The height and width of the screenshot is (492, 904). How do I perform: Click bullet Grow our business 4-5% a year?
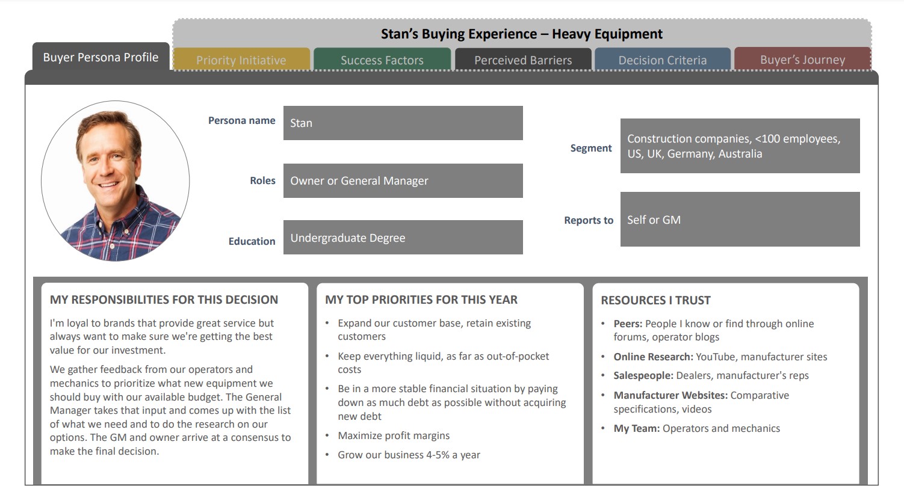pyautogui.click(x=409, y=455)
